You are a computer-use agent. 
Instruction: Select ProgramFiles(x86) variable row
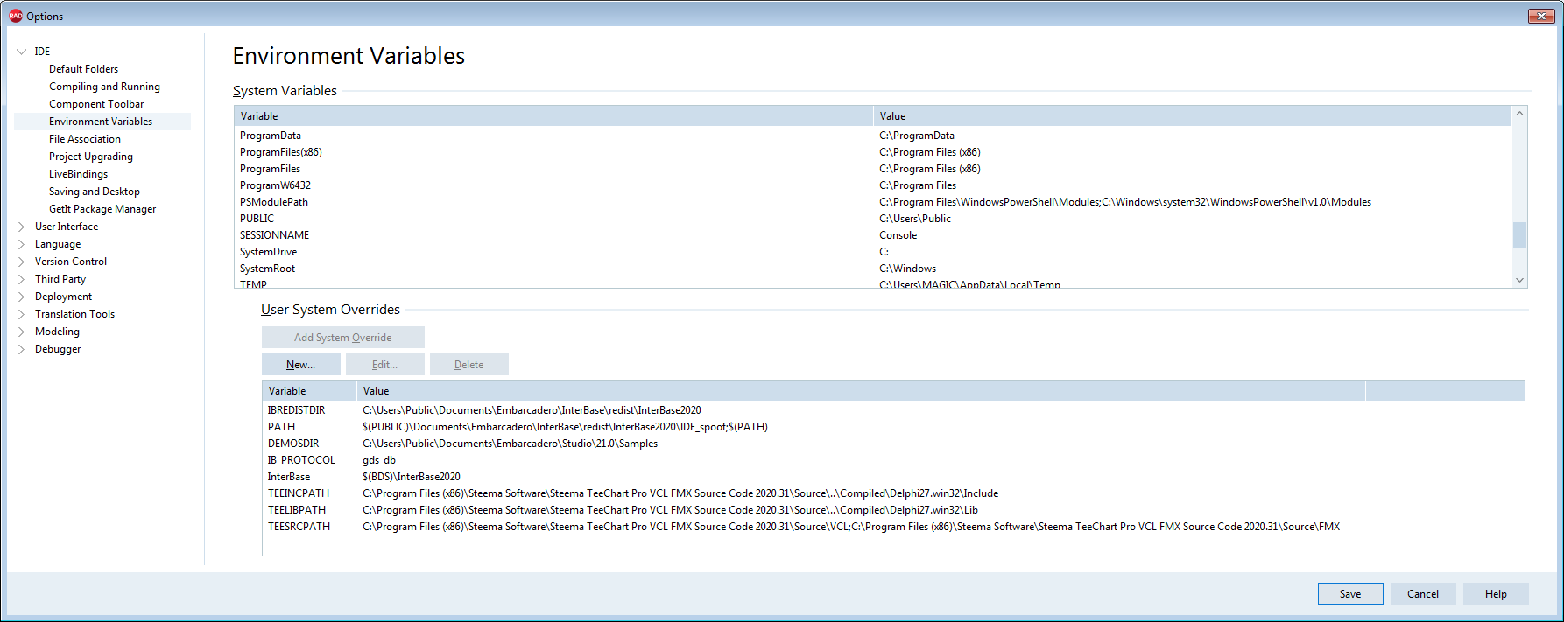(x=873, y=152)
